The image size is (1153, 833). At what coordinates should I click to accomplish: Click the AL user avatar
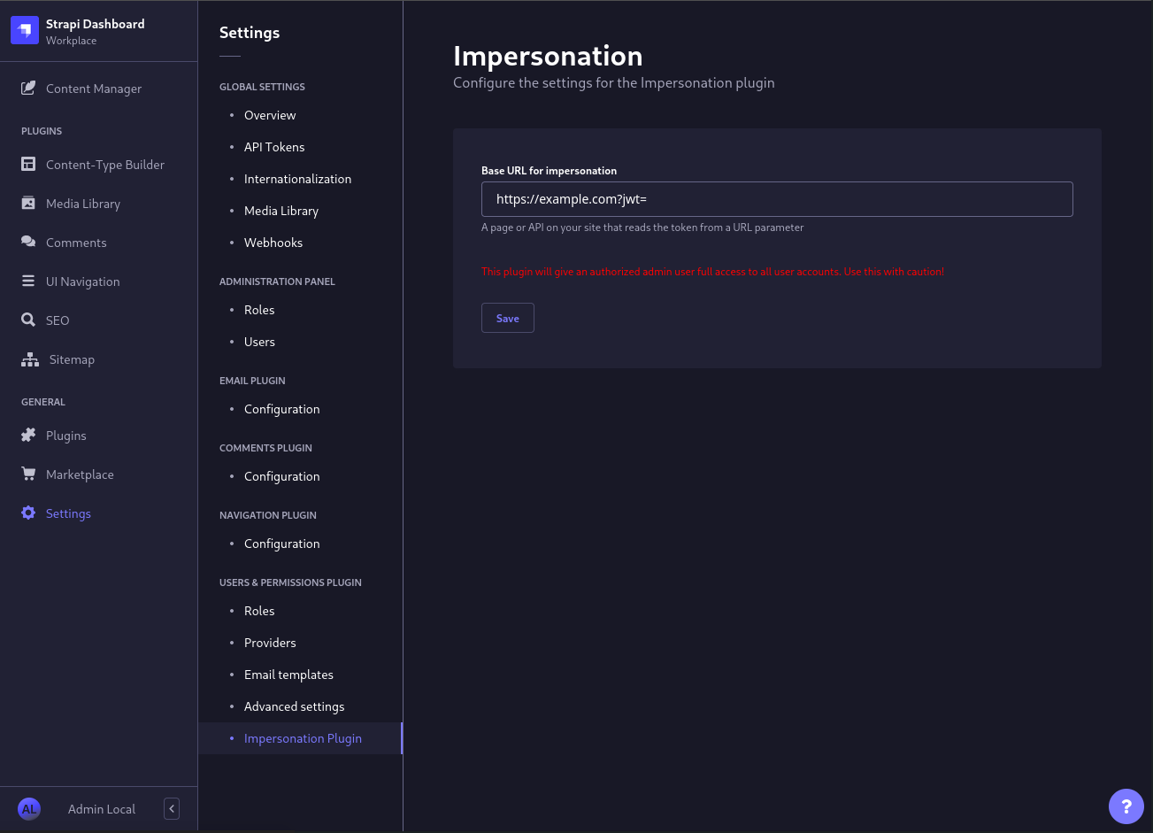click(29, 809)
